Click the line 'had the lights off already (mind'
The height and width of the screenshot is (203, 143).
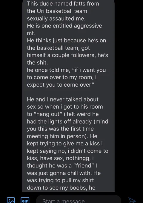[67, 122]
